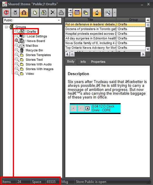
Task: Select row "Dozens of protesters in Toronto"
Action: tap(105, 29)
